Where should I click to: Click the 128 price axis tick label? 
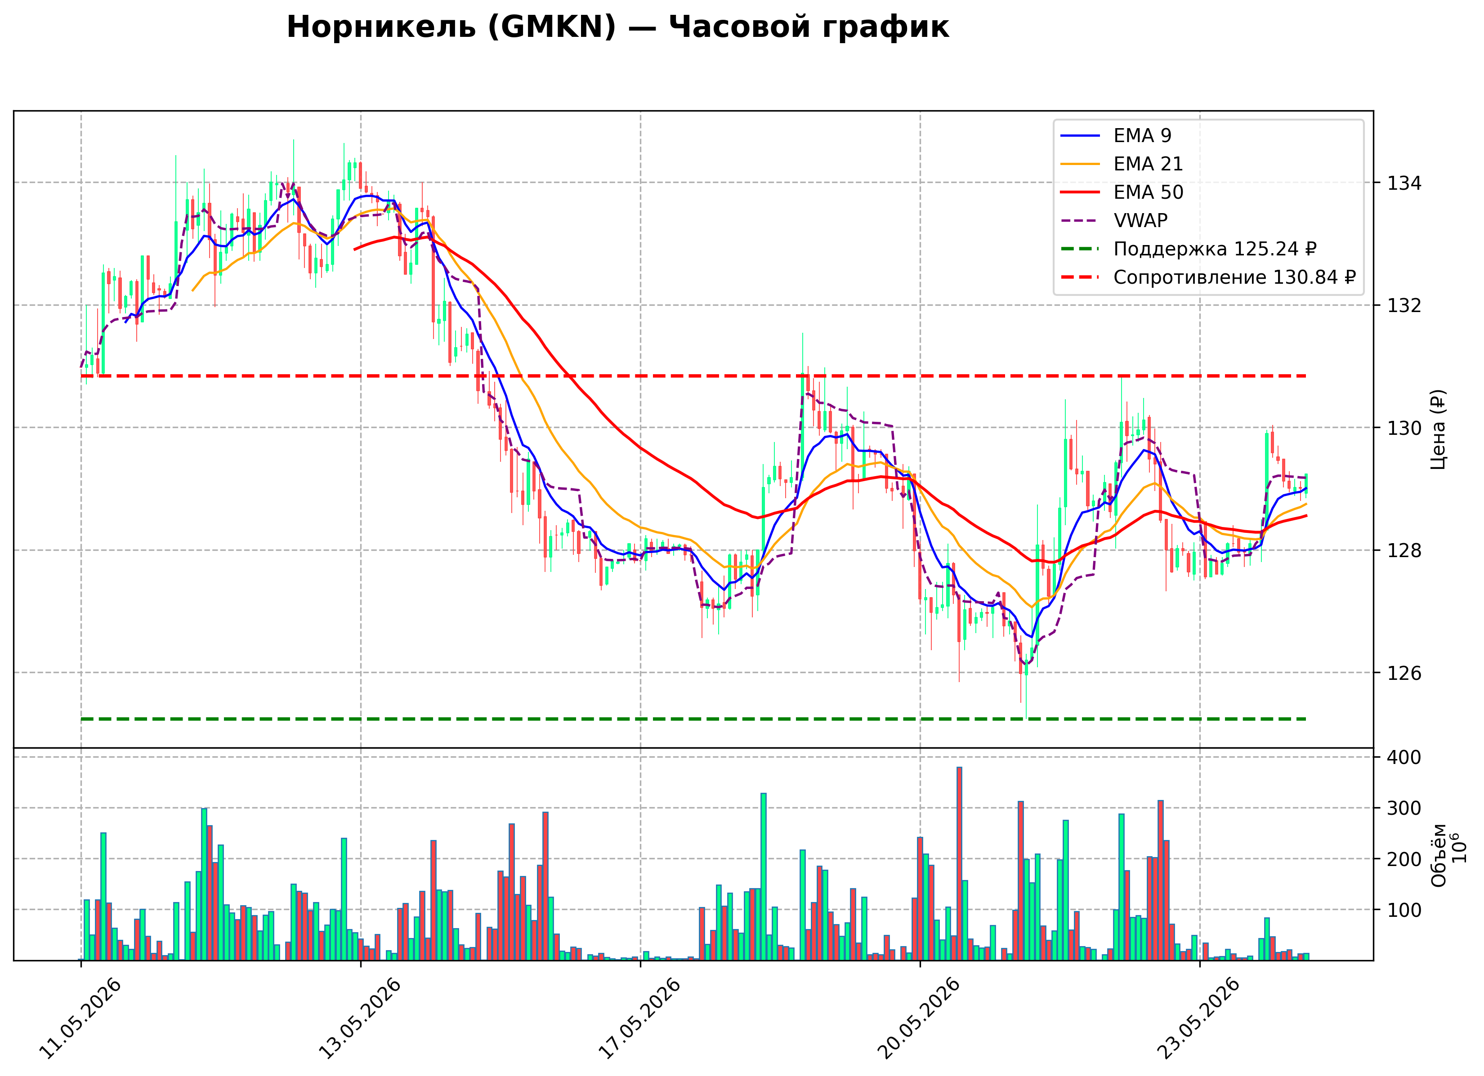coord(1404,550)
